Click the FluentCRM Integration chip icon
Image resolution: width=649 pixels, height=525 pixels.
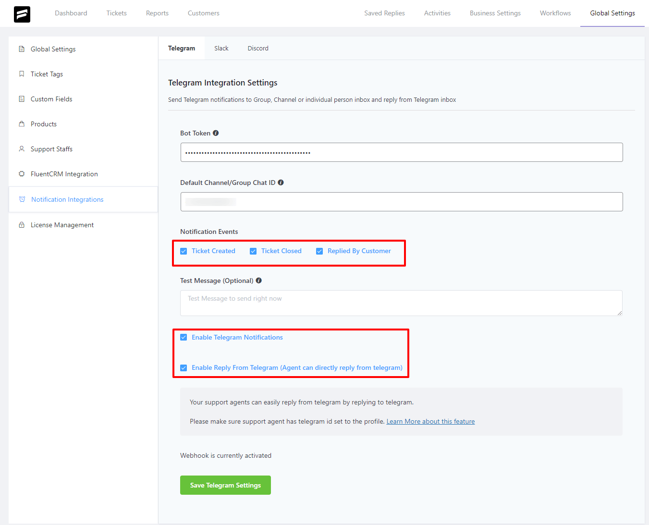click(22, 174)
